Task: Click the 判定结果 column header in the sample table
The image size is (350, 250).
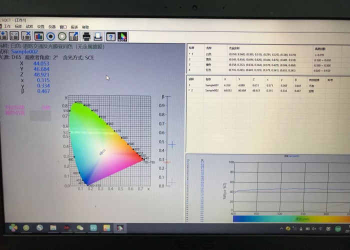Action: (x=314, y=80)
